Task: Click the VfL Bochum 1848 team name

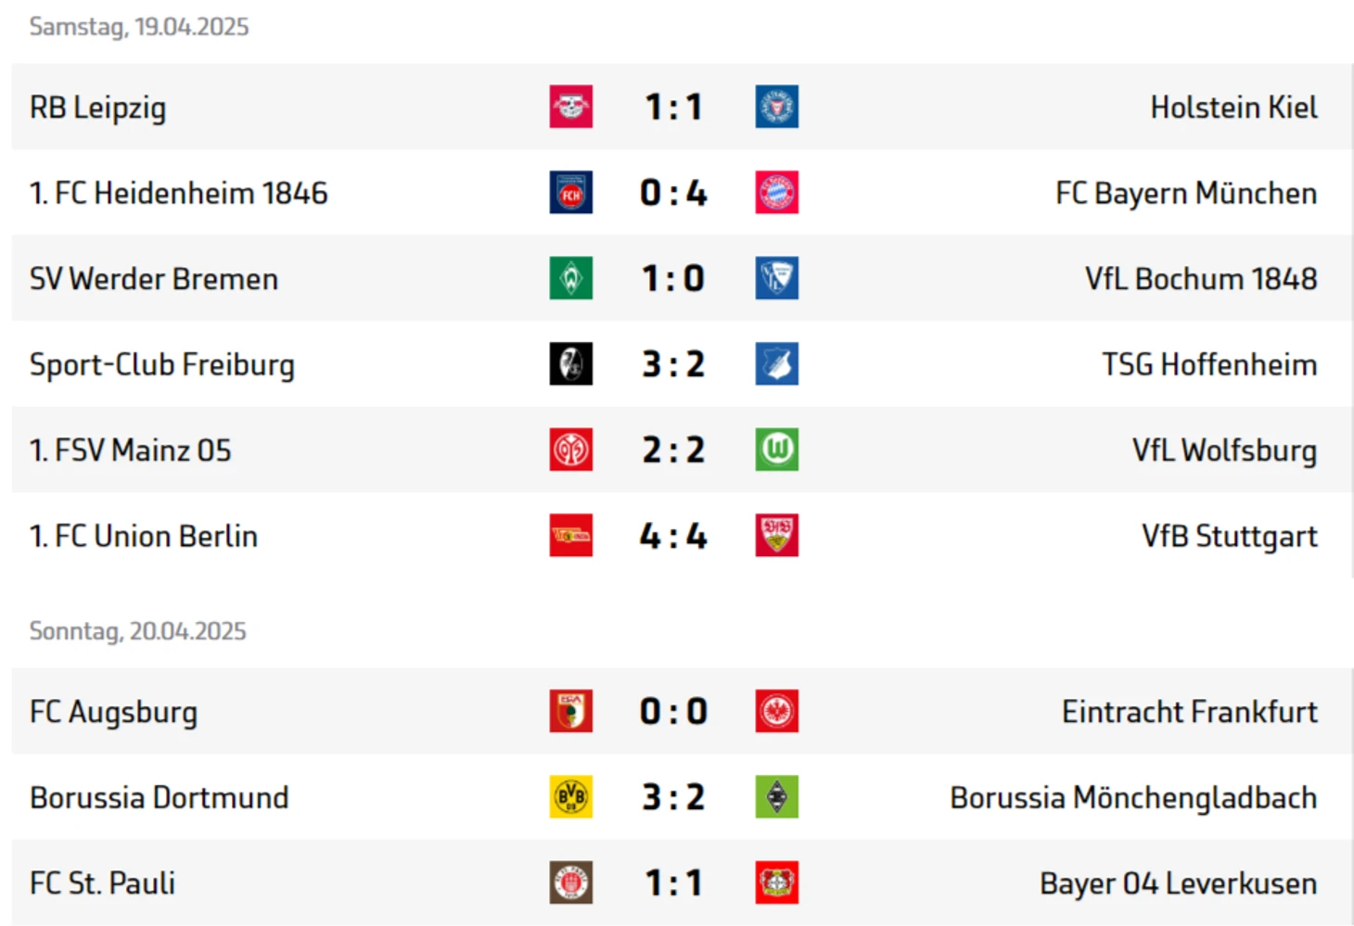Action: pyautogui.click(x=1201, y=279)
